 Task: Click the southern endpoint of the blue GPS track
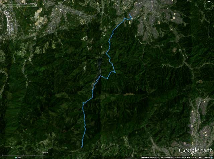tap(82, 147)
